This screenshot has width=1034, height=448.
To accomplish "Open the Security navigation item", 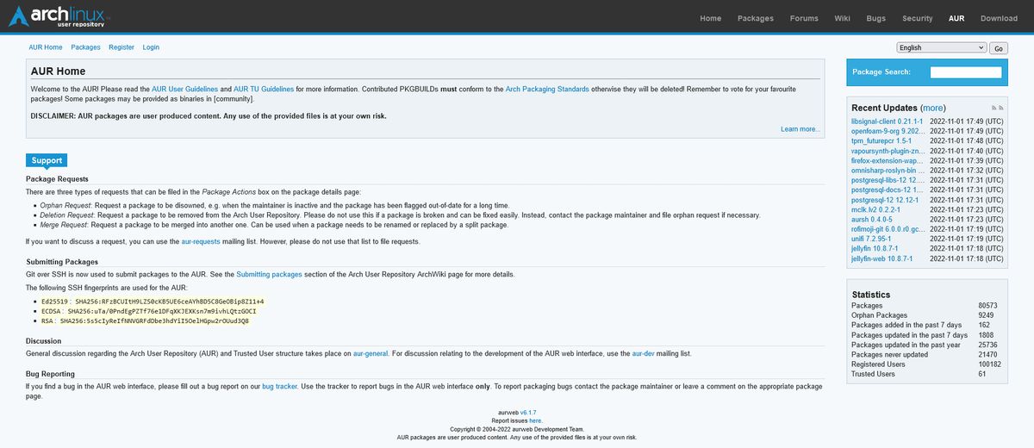I will (x=917, y=18).
